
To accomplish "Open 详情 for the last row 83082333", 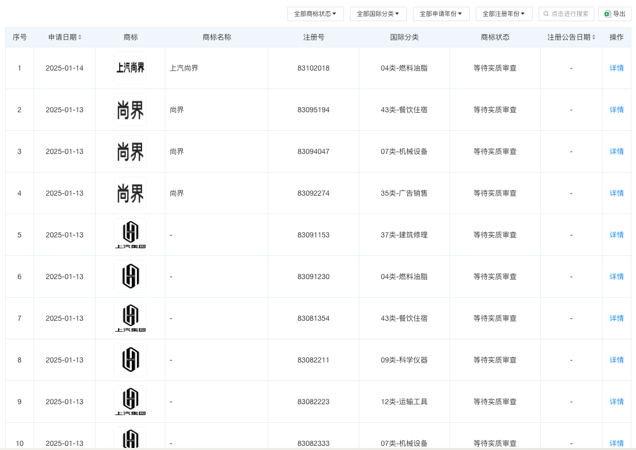I will pos(616,443).
